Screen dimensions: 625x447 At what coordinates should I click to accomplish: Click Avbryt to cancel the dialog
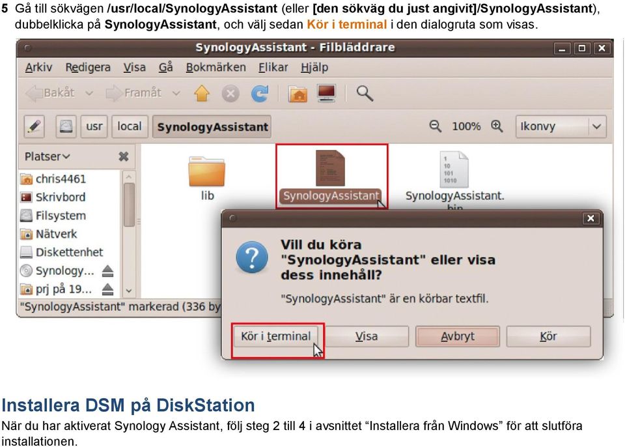pos(458,336)
